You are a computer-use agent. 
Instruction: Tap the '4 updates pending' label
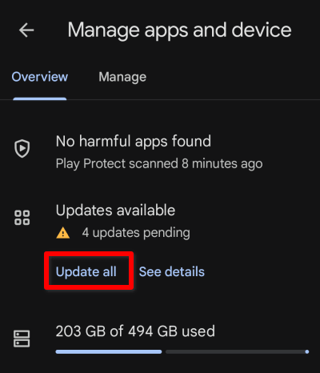[136, 233]
